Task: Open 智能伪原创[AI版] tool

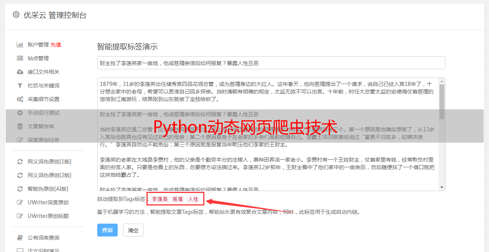Action: coord(48,189)
